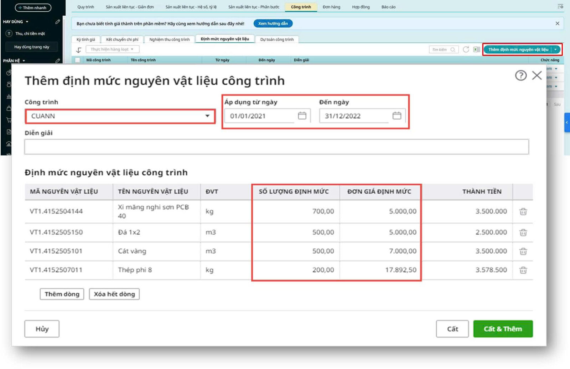Screen dimensions: 570x369
Task: Click into the Diễn giải text field
Action: pos(276,147)
